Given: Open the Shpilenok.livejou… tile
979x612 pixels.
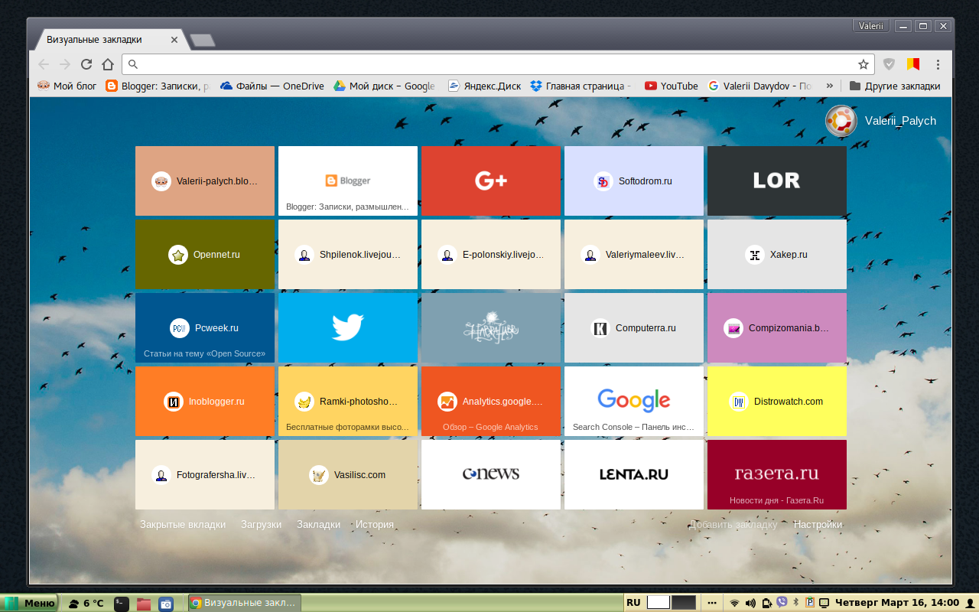Looking at the screenshot, I should (348, 255).
